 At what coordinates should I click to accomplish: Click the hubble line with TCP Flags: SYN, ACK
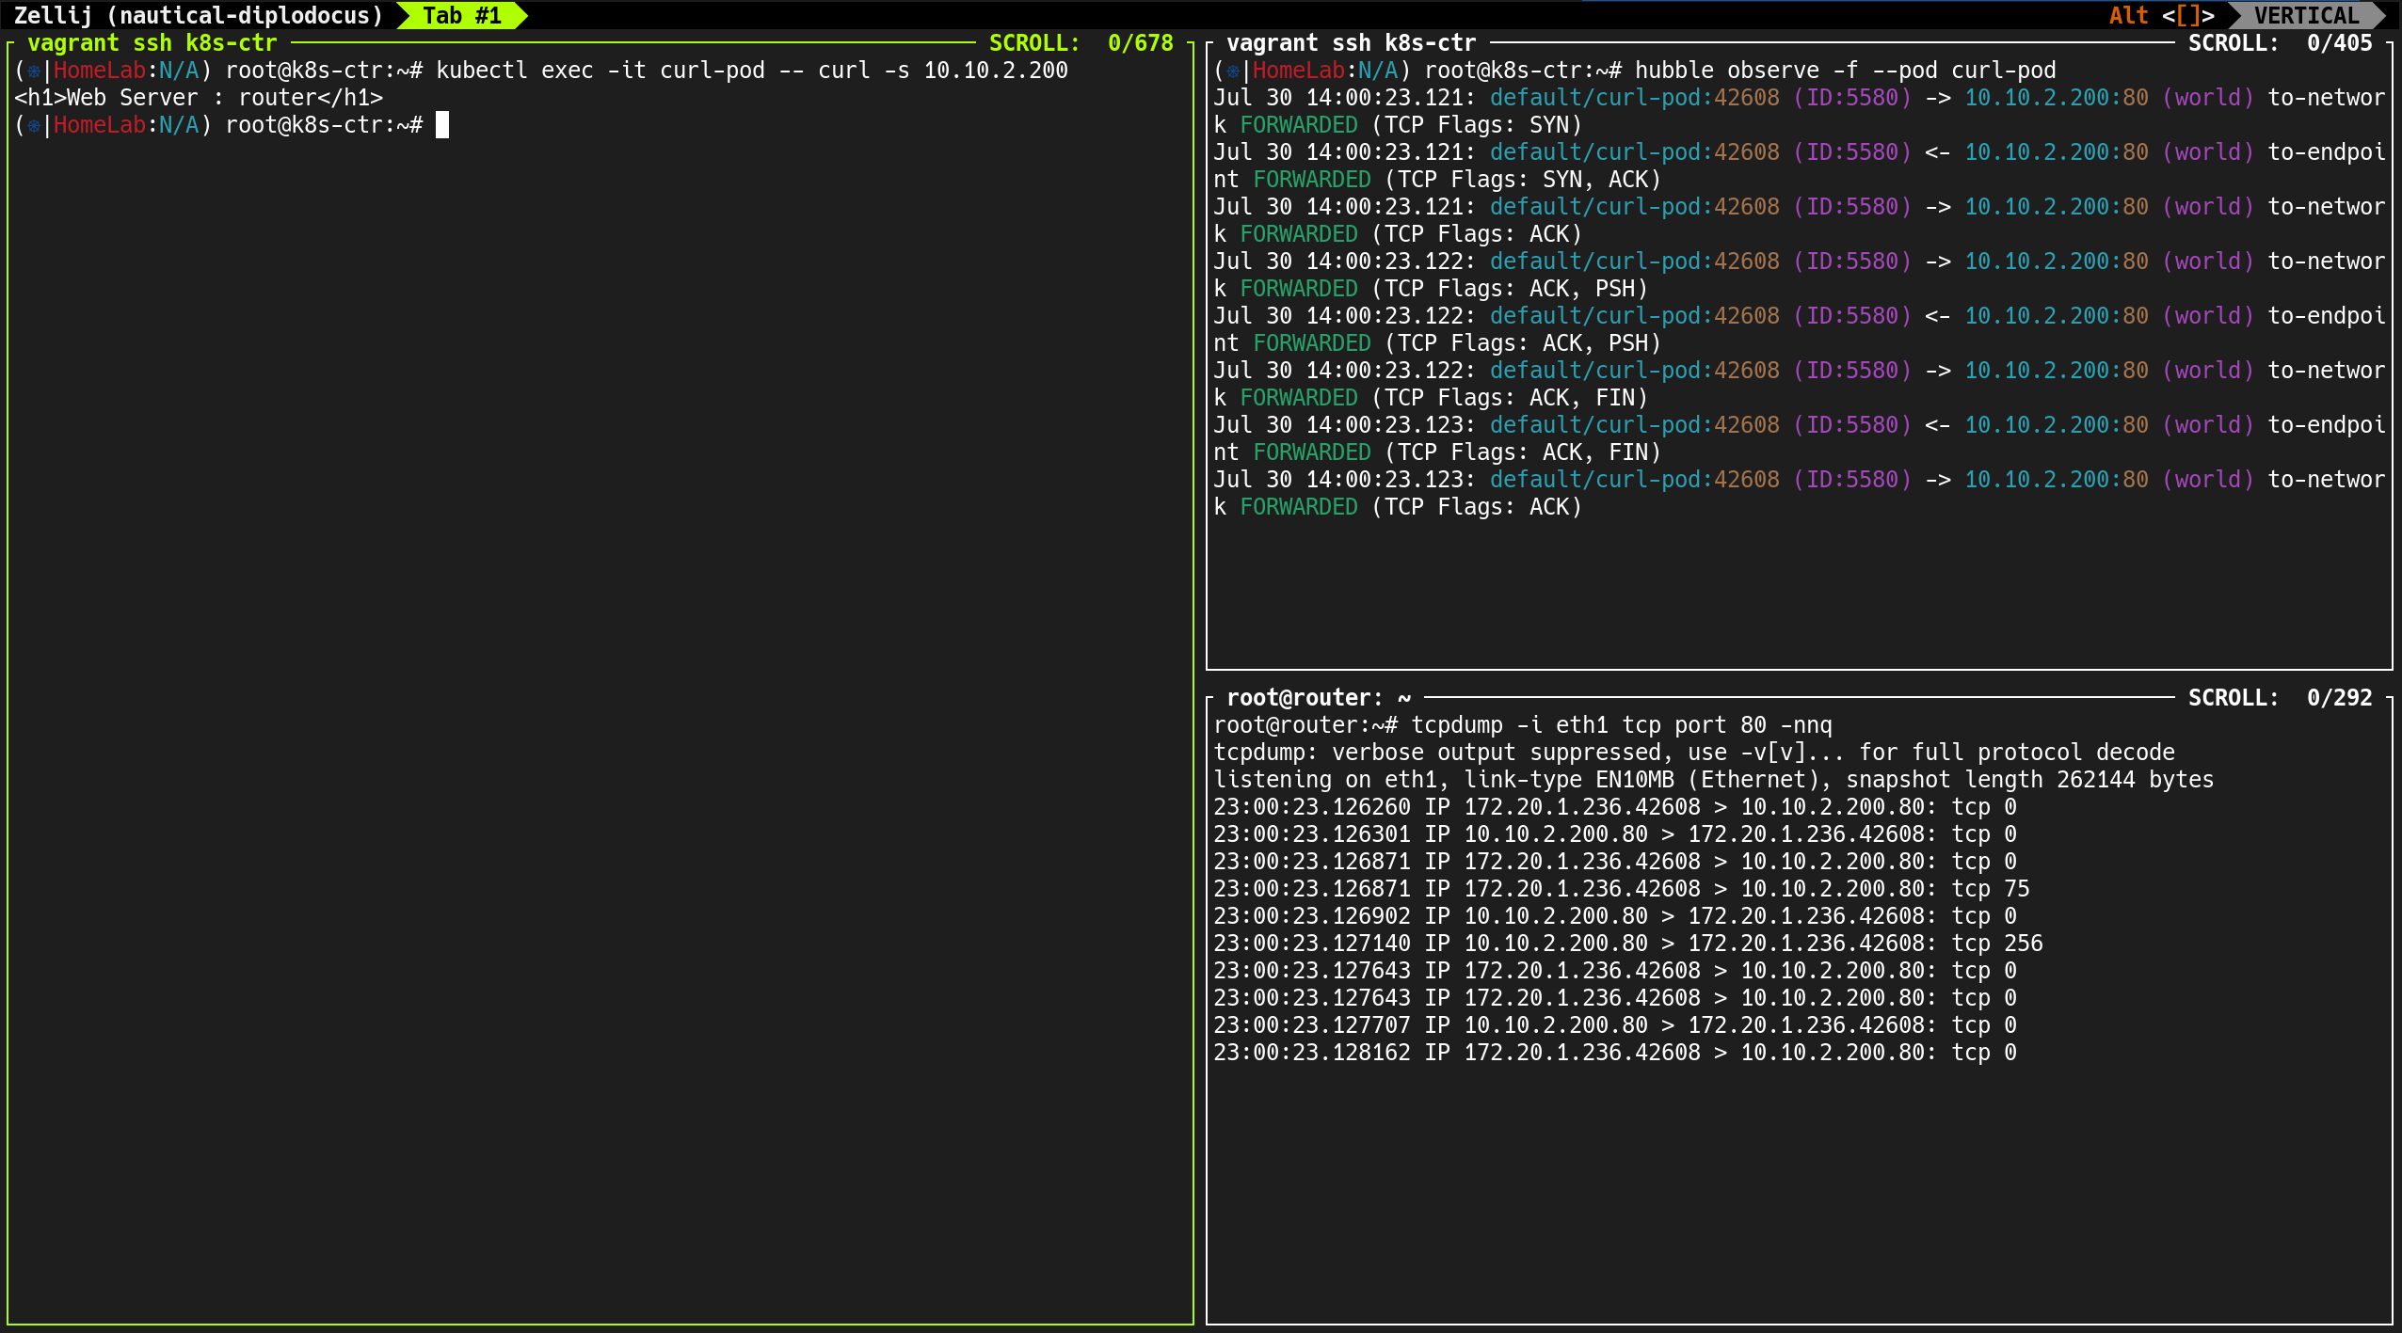(1800, 166)
